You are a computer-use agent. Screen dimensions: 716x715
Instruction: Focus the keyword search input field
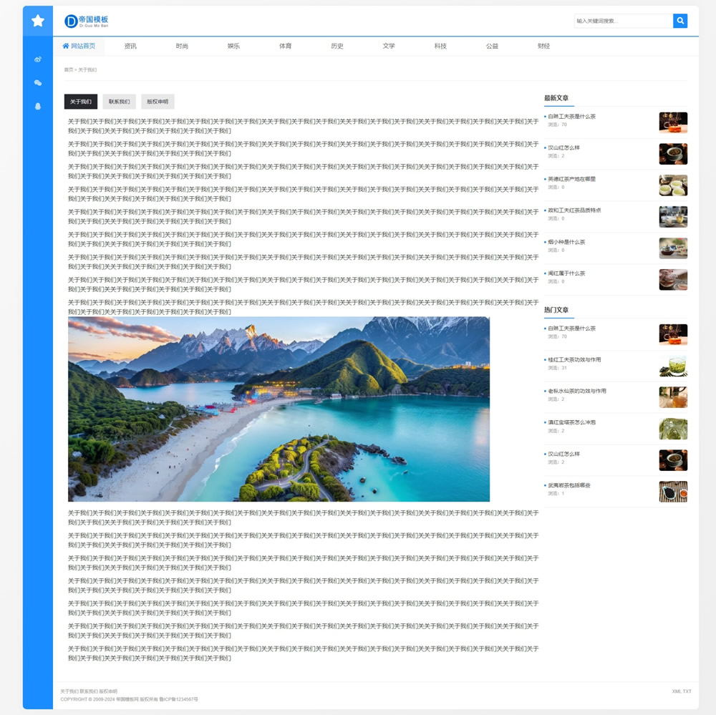[623, 21]
